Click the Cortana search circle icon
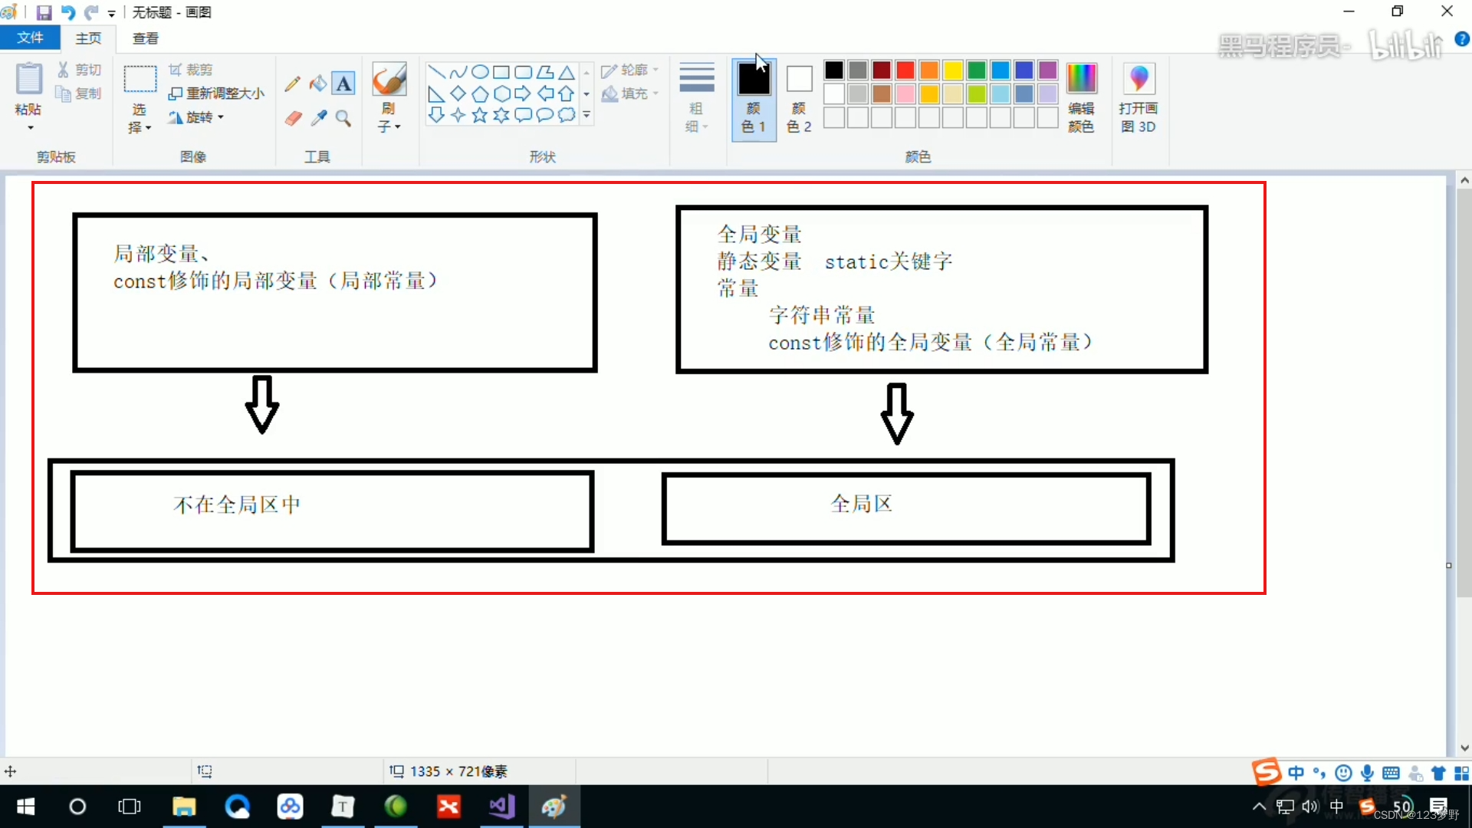This screenshot has height=828, width=1472. [x=77, y=807]
